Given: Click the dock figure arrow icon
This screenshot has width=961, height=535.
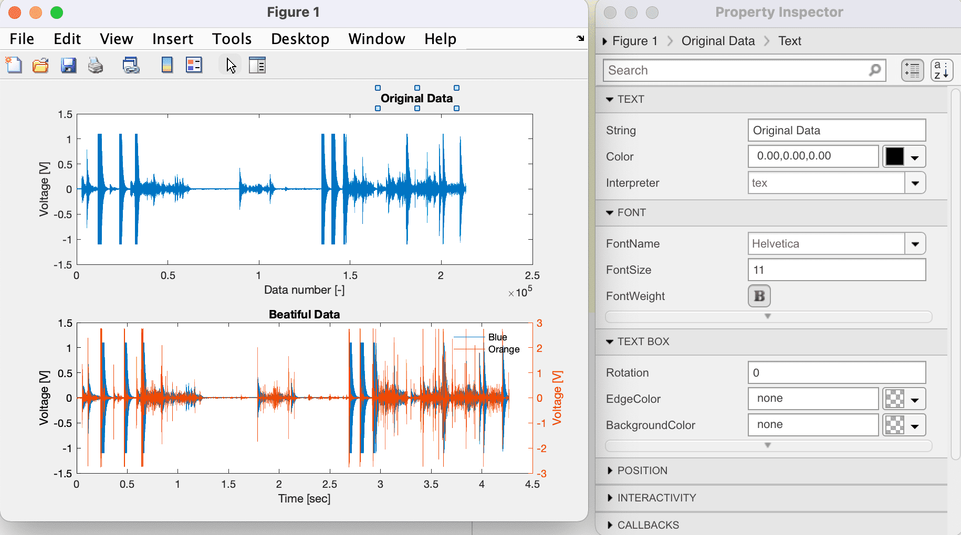Looking at the screenshot, I should (x=580, y=38).
